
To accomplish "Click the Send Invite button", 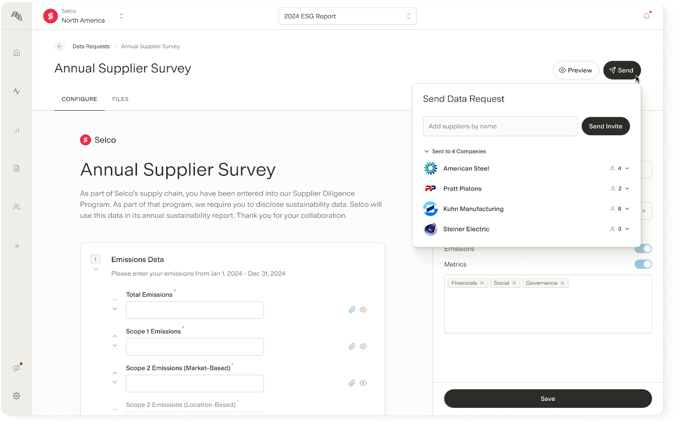I will (606, 126).
